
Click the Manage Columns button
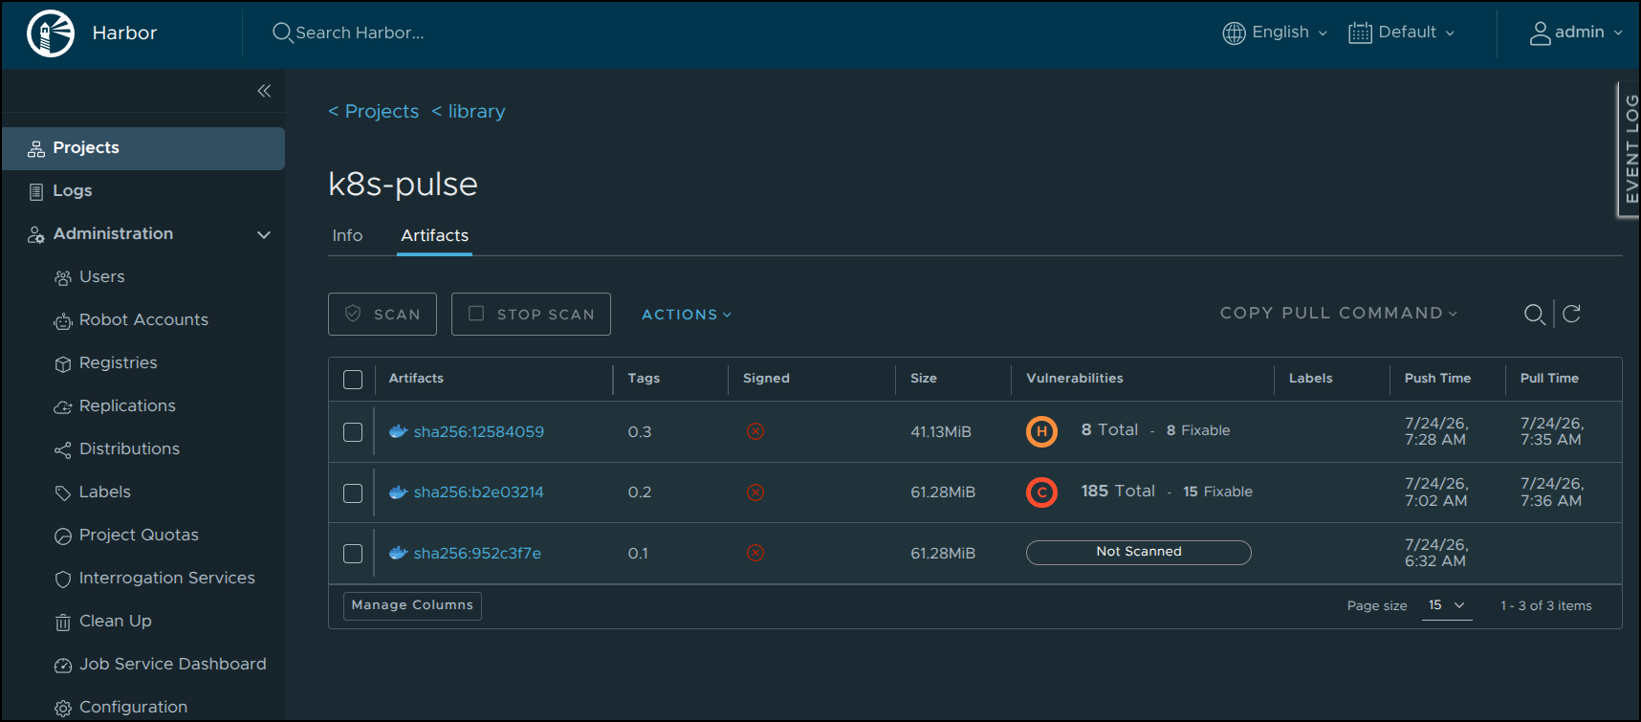pyautogui.click(x=412, y=605)
